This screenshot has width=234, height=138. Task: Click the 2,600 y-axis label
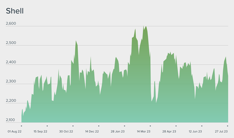click(x=11, y=24)
